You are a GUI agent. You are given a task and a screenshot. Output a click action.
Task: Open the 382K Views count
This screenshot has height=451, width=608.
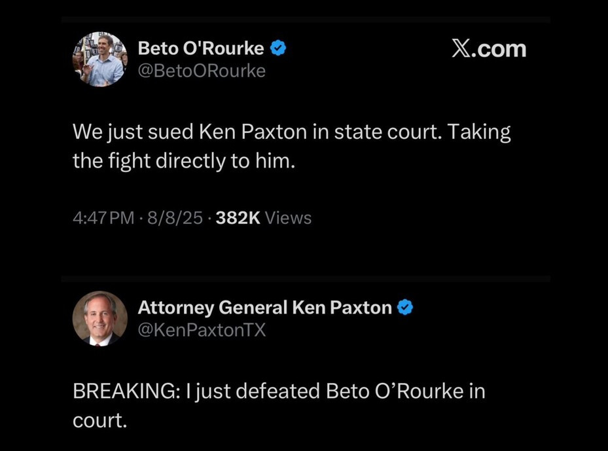click(x=263, y=218)
